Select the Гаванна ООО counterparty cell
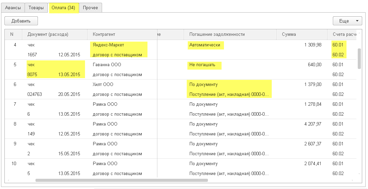This screenshot has height=189, width=368. 107,64
